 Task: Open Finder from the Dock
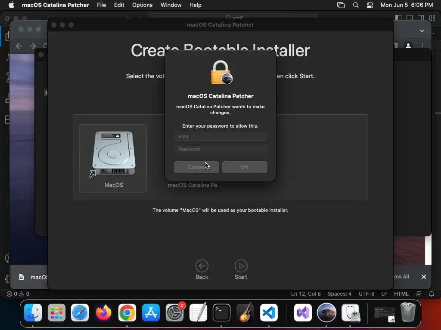[33, 312]
